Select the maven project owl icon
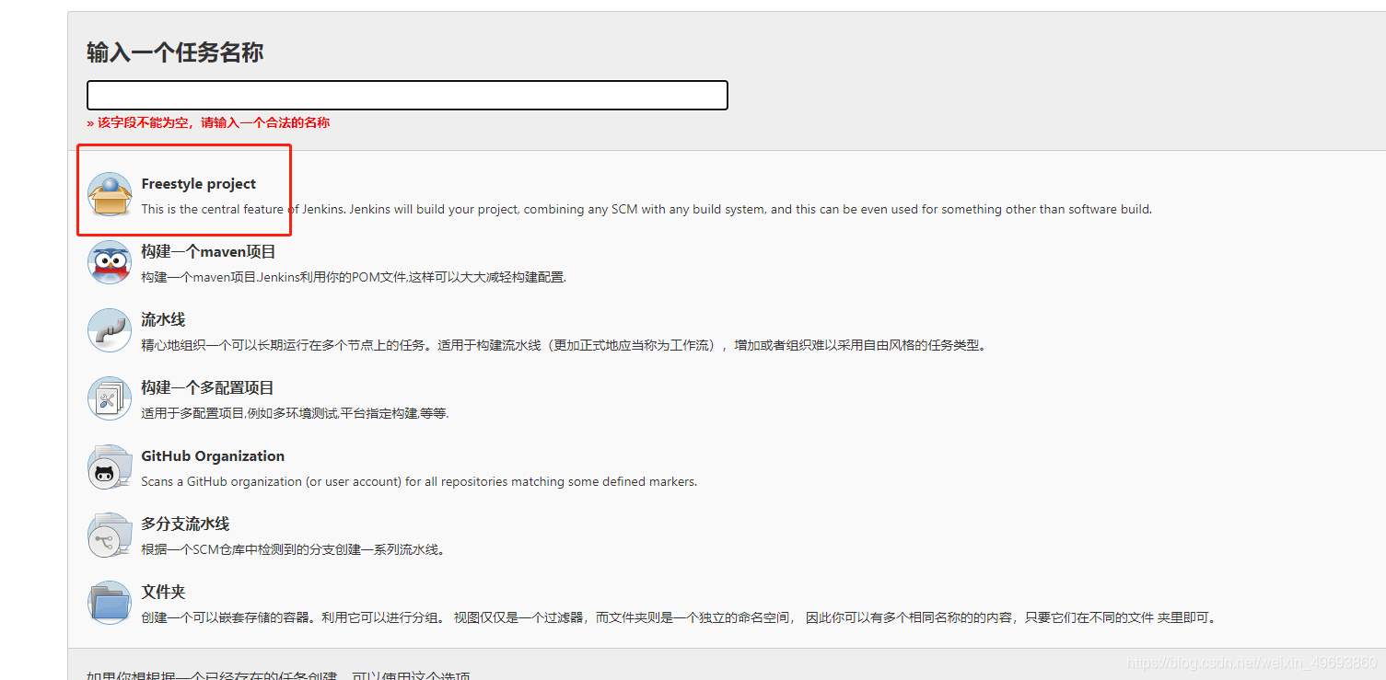The image size is (1386, 680). click(110, 262)
